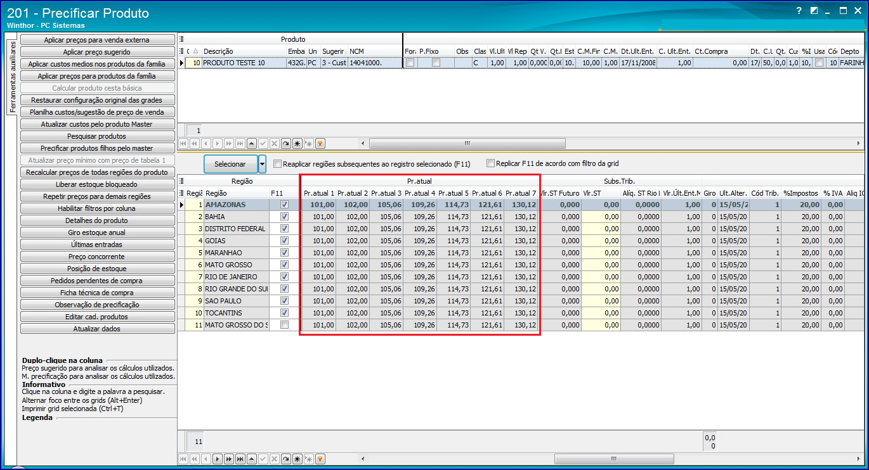Click next record arrow in product grid navigator
869x470 pixels.
[218, 144]
